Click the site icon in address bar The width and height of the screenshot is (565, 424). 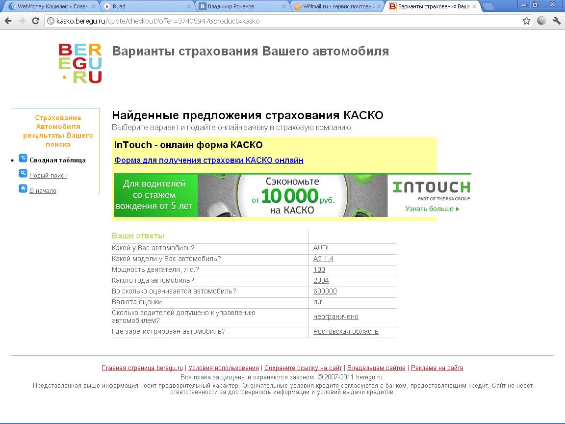51,21
